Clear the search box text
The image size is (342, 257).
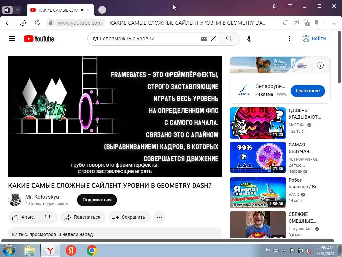pyautogui.click(x=213, y=39)
